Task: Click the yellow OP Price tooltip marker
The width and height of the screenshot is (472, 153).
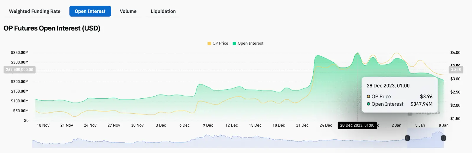Action: [368, 96]
